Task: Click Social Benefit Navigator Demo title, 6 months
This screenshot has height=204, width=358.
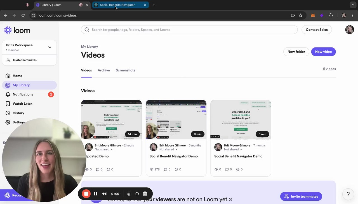Action: [x=174, y=156]
